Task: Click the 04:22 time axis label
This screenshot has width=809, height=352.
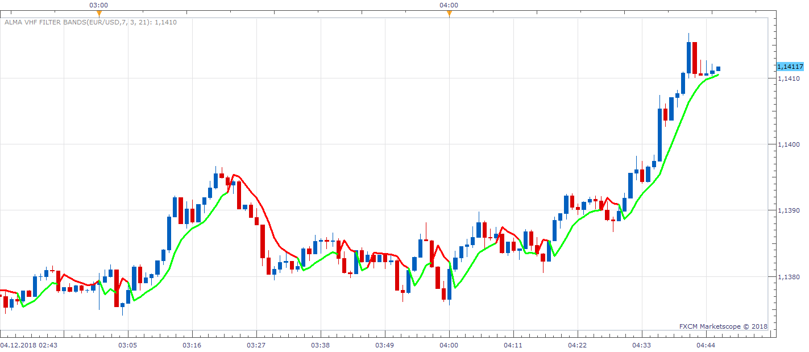Action: point(577,345)
